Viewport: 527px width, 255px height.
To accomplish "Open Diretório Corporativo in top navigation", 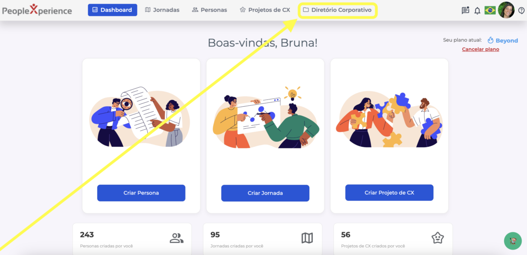I will (338, 10).
